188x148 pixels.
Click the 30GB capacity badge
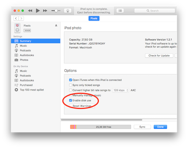[x=27, y=30]
